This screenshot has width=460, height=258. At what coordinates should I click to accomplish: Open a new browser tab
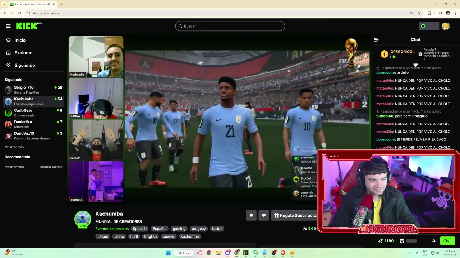point(61,4)
